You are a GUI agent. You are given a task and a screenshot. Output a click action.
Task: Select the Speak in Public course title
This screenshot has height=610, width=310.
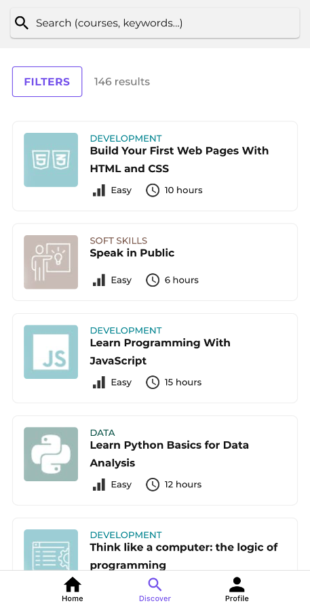(132, 253)
